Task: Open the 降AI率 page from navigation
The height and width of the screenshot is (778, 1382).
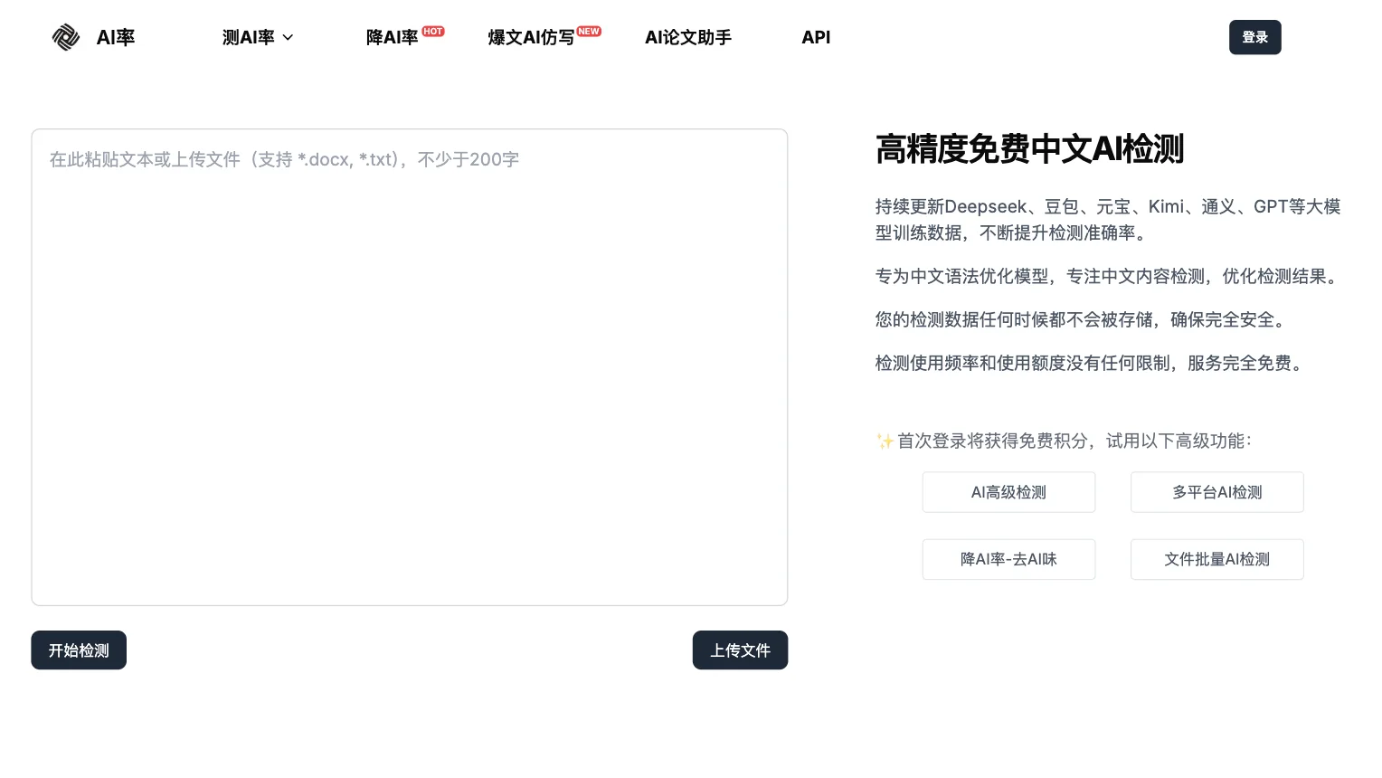Action: pyautogui.click(x=392, y=37)
